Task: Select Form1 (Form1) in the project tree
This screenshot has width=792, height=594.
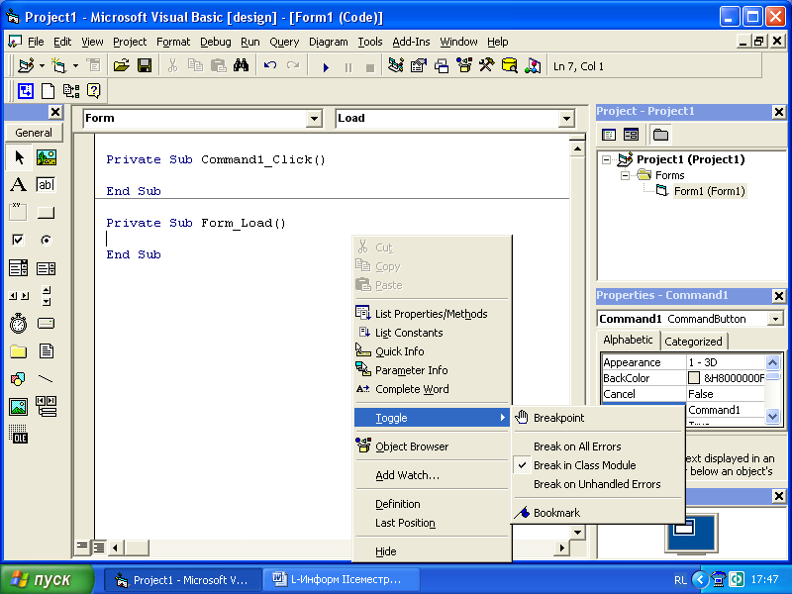Action: coord(709,191)
